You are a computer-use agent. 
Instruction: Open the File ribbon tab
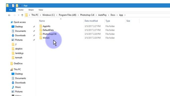(x=11, y=10)
